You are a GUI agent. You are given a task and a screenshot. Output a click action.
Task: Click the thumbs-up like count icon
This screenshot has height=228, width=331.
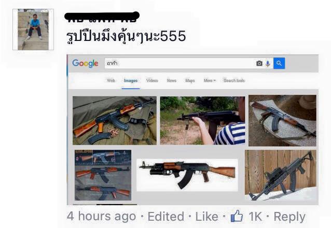pyautogui.click(x=237, y=216)
